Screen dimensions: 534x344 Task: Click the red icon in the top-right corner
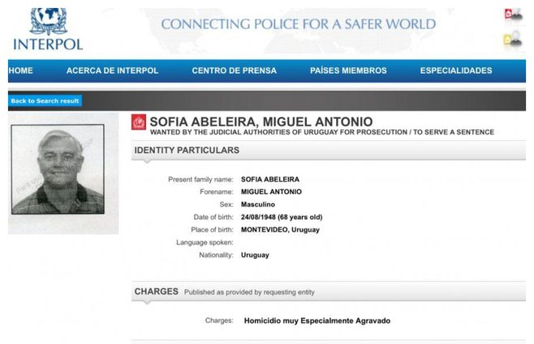(512, 15)
